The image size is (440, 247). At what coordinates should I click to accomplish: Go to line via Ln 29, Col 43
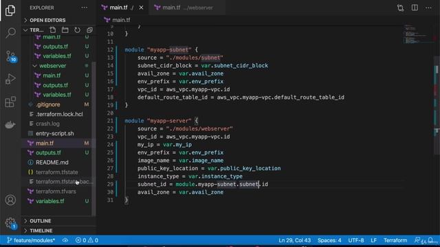pyautogui.click(x=295, y=240)
